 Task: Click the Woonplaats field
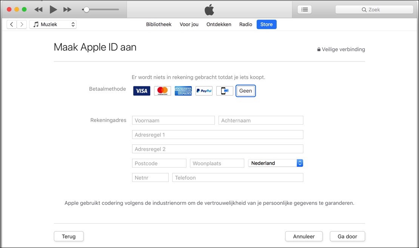[217, 163]
